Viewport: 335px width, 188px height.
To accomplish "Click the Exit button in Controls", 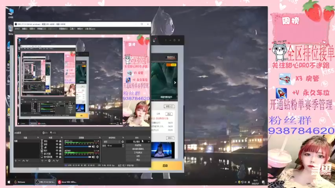I will tap(138, 160).
